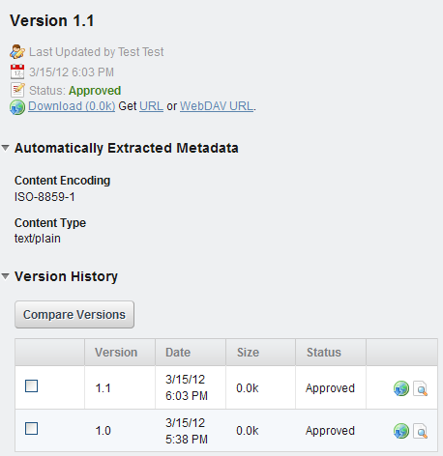Click the Content Encoding label
443x456 pixels.
click(62, 181)
